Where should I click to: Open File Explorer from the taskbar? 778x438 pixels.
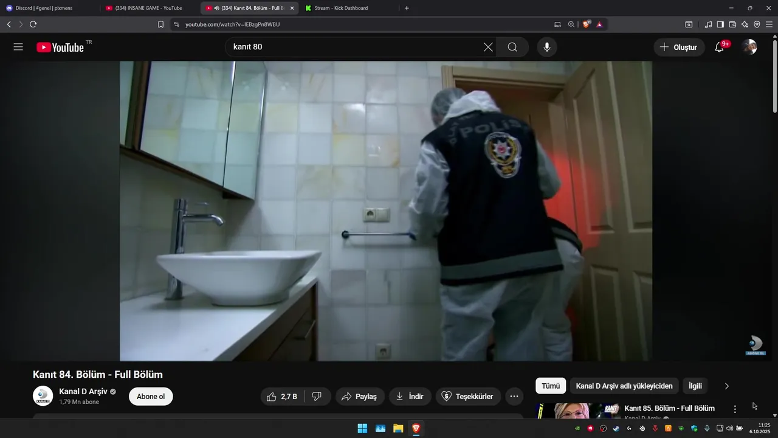click(x=398, y=428)
